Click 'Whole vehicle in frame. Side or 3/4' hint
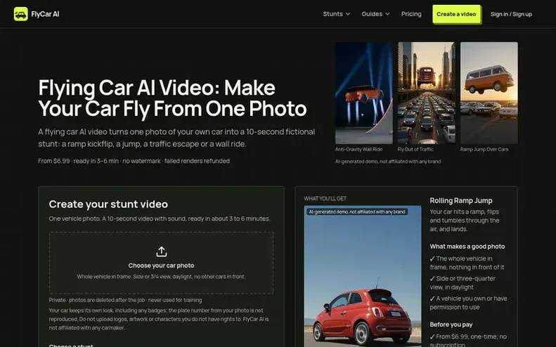 coord(162,277)
